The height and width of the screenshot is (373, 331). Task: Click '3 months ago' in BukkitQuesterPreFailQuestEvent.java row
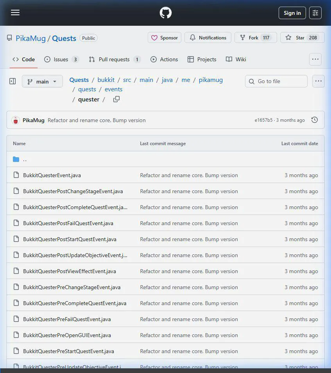pos(301,319)
